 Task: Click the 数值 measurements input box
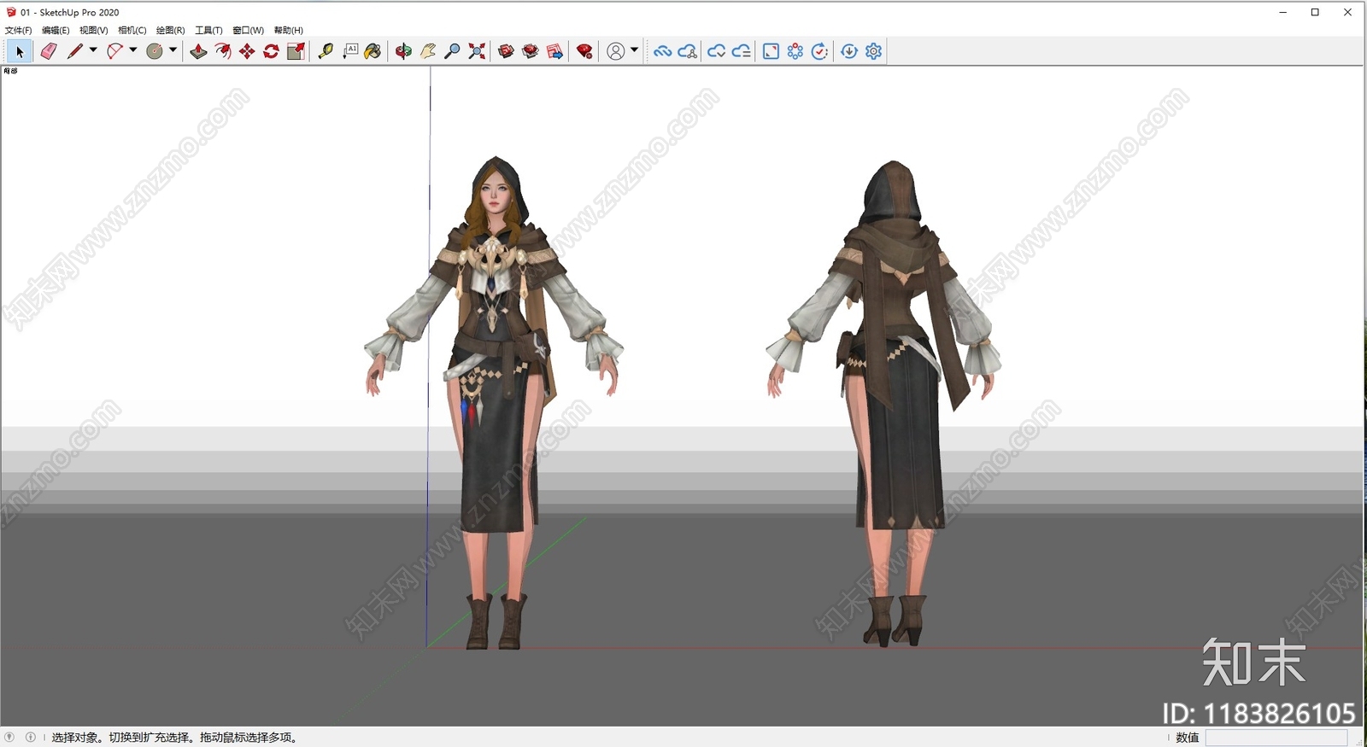coord(1276,738)
